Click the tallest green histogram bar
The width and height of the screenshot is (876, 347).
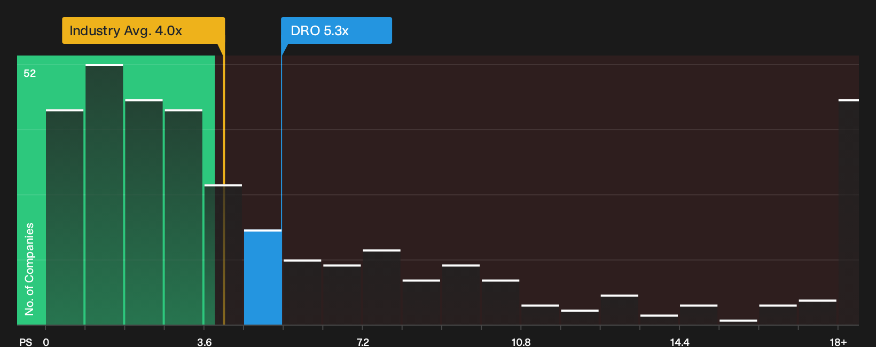click(x=104, y=194)
